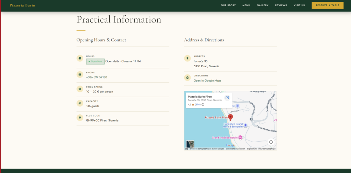351x173 pixels.
Task: Click the euro coin icon for Price Range
Action: 80,89
